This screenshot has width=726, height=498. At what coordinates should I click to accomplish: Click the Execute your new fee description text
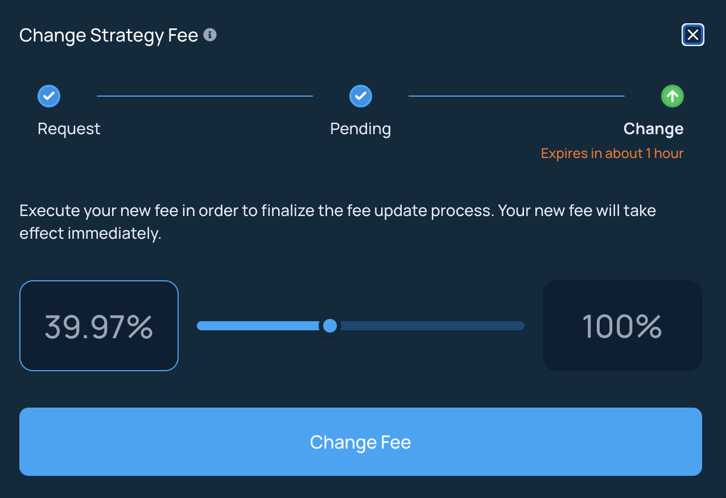coord(338,211)
